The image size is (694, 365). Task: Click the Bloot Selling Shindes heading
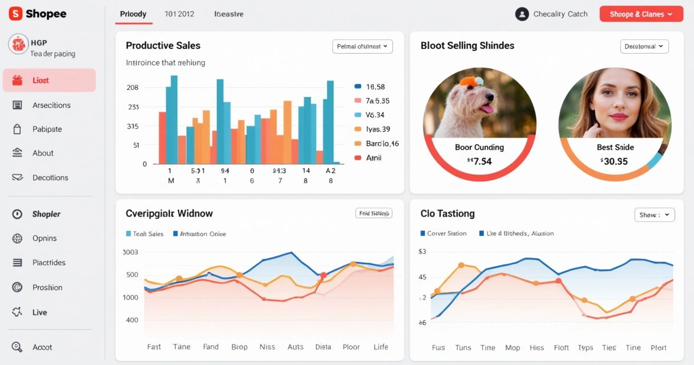467,46
